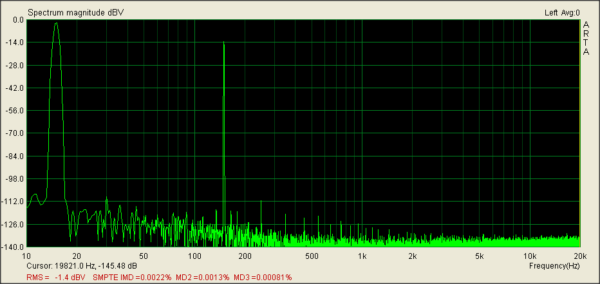Select the 'Left Avg:0' label
The height and width of the screenshot is (284, 600).
562,13
